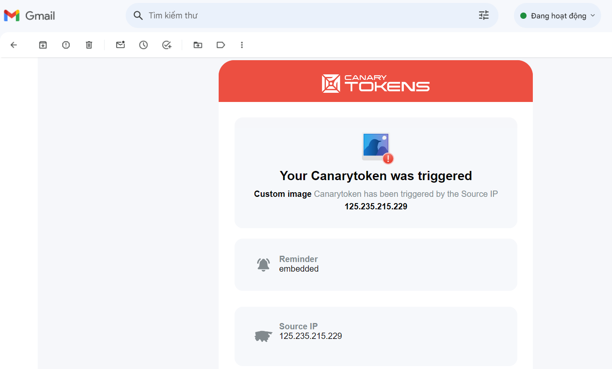
Task: Click the Source IP map icon
Action: (x=263, y=336)
